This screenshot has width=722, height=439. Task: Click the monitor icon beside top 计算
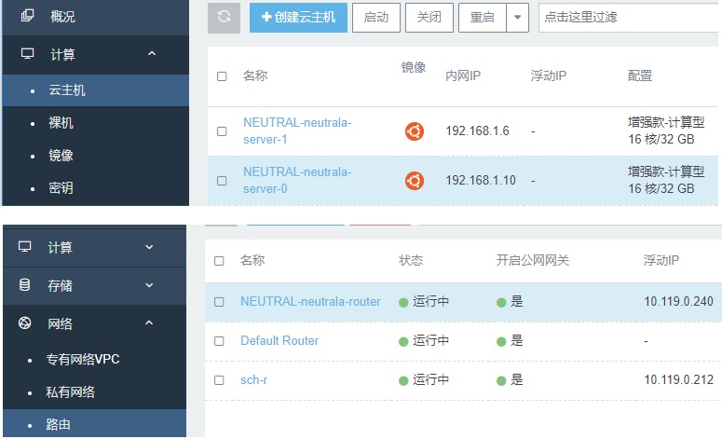pyautogui.click(x=26, y=55)
